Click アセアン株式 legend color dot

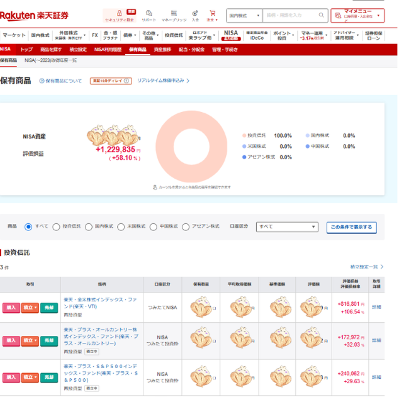tap(244, 157)
